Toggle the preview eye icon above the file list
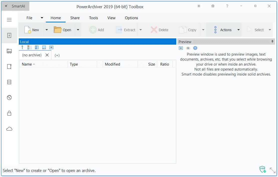The width and height of the screenshot is (278, 177). pyautogui.click(x=51, y=47)
